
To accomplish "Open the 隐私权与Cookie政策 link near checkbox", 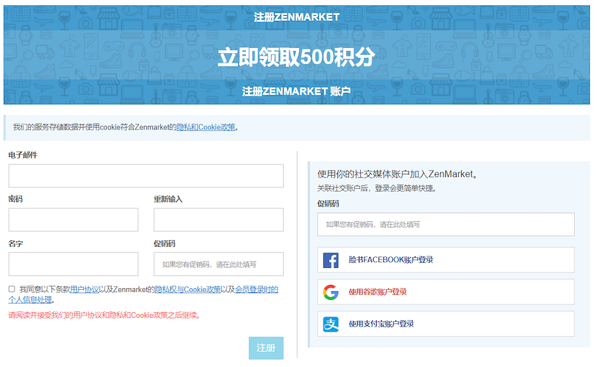I will (x=188, y=289).
